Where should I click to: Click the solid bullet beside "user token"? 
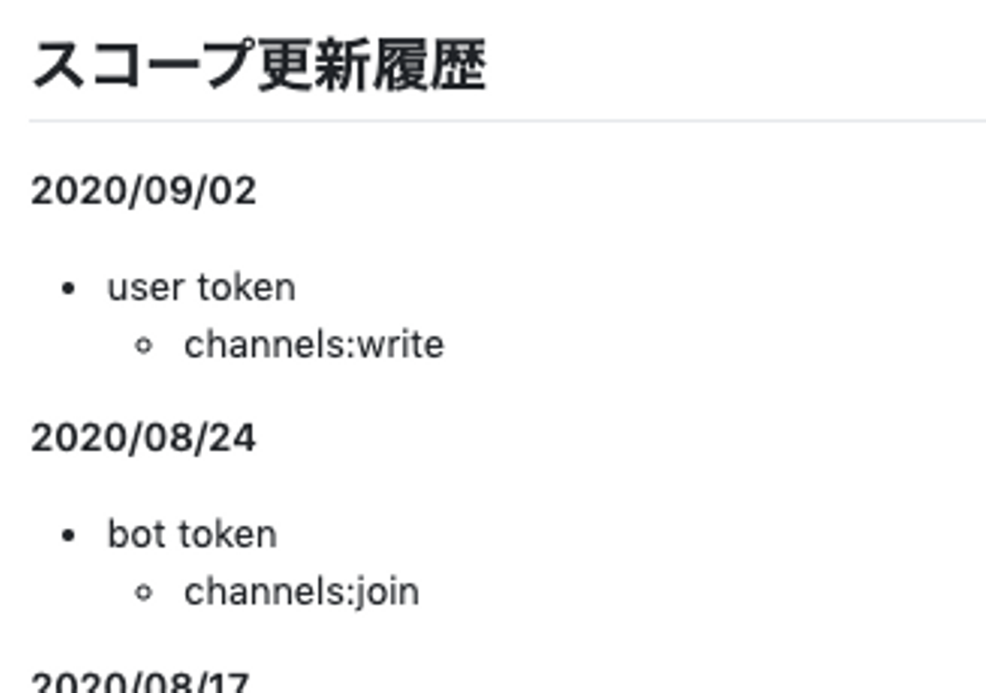pyautogui.click(x=68, y=289)
